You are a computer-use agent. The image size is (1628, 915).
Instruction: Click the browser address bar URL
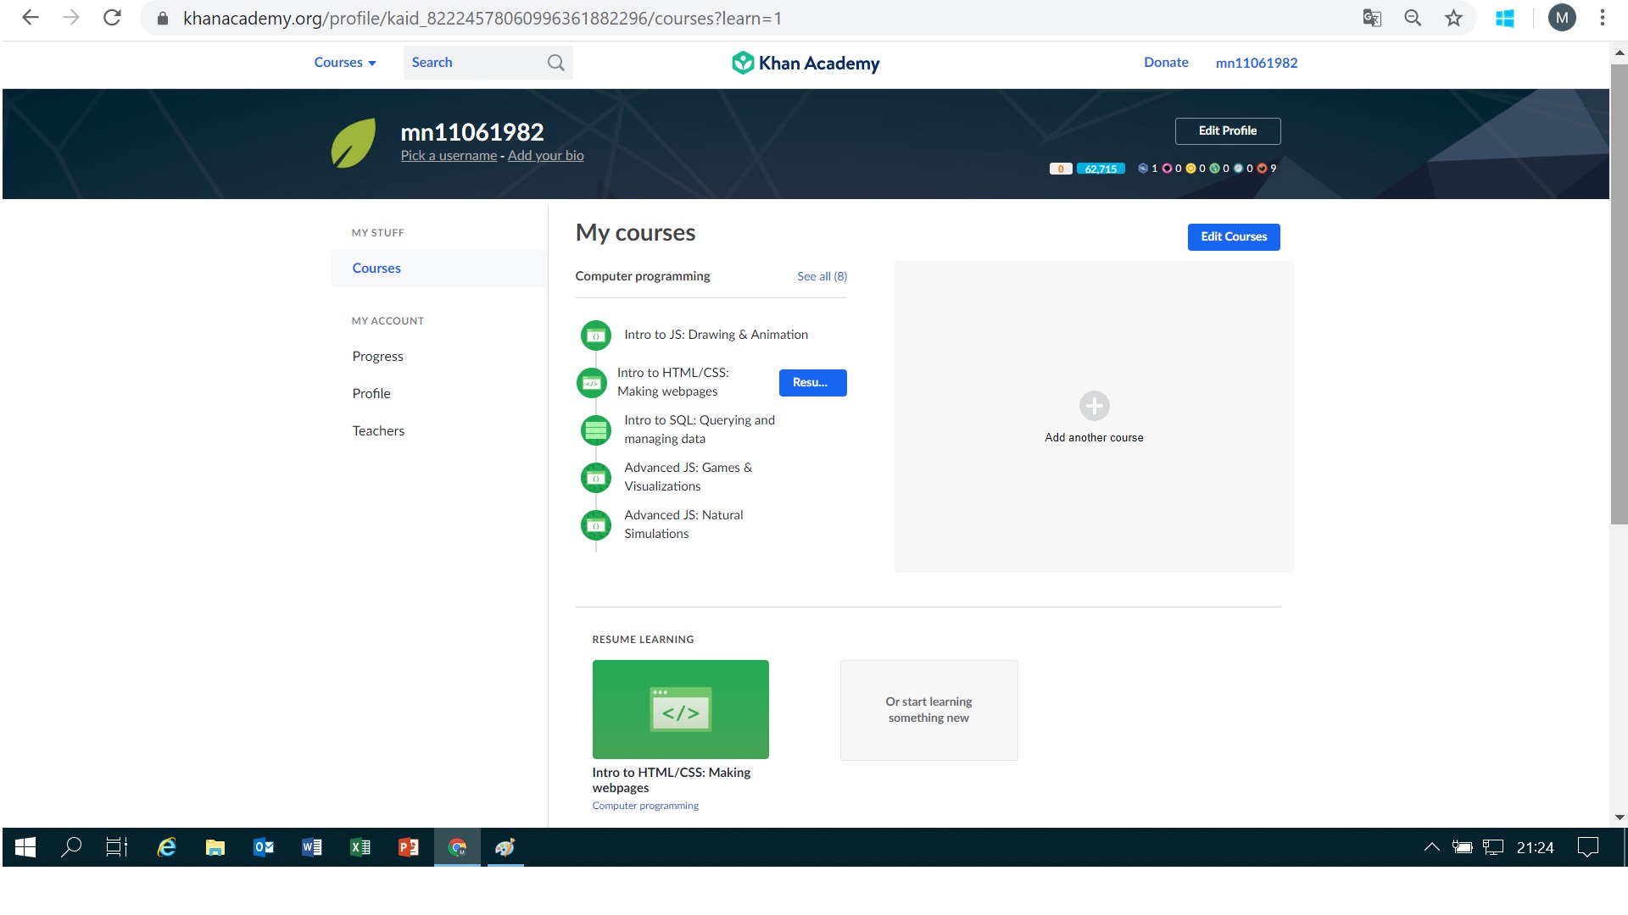coord(482,18)
